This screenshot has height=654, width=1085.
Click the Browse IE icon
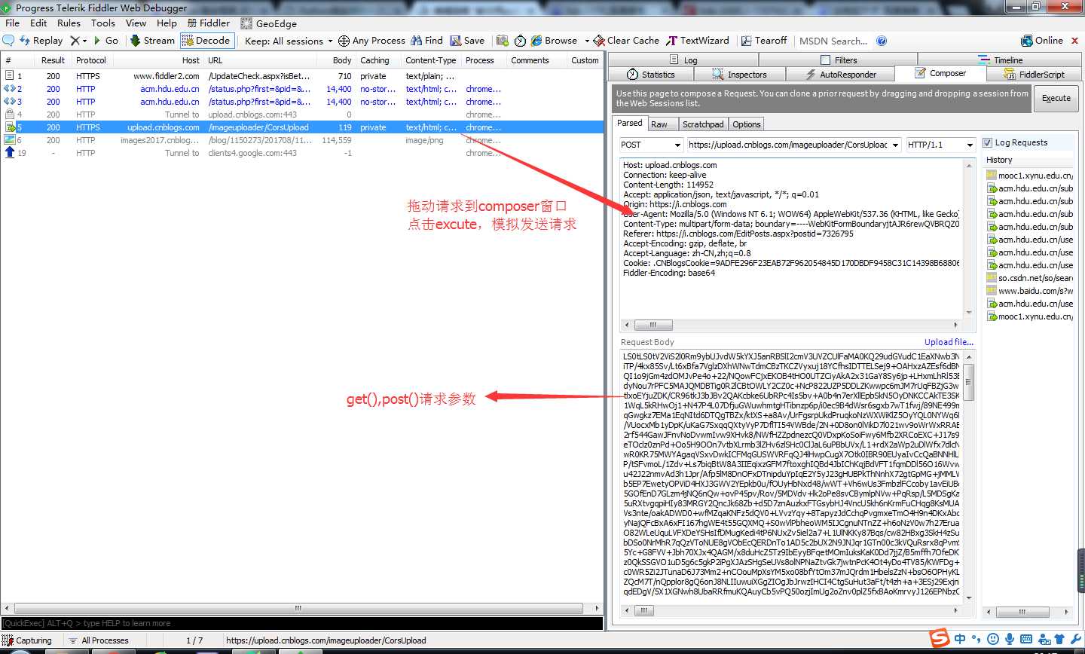tap(536, 41)
